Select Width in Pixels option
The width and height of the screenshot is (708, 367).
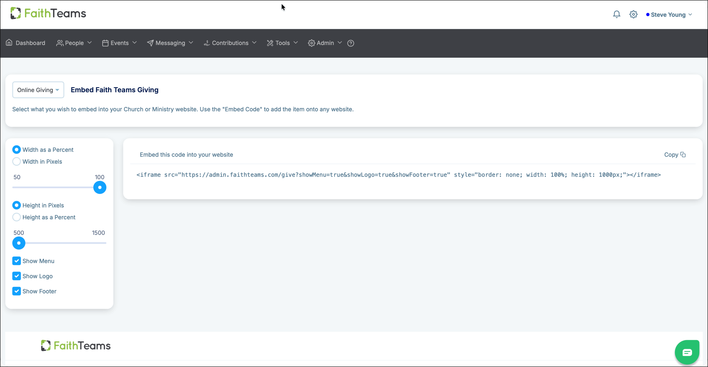click(x=16, y=162)
